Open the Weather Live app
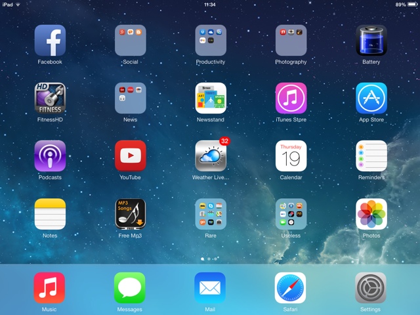The width and height of the screenshot is (420, 315). click(211, 156)
